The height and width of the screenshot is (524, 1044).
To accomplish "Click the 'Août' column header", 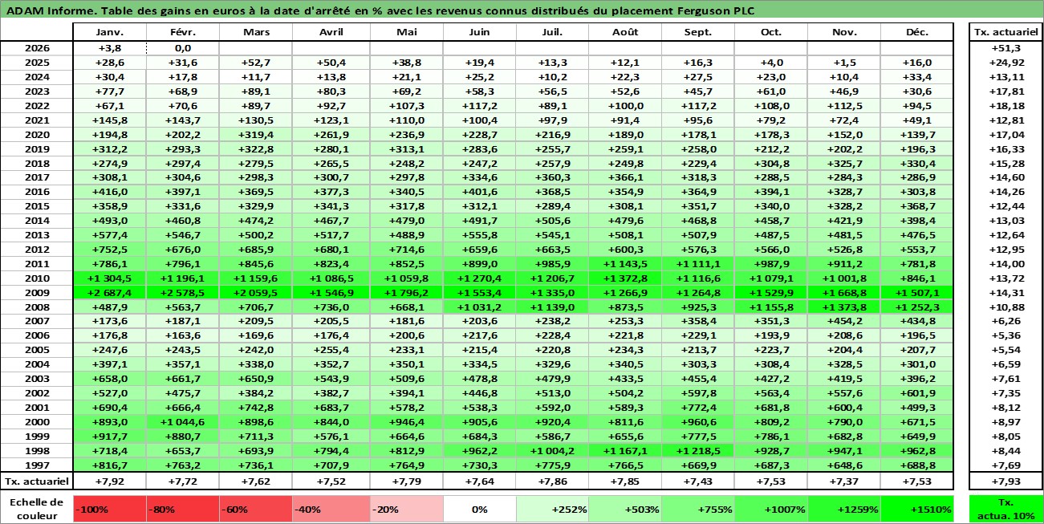I will point(624,32).
